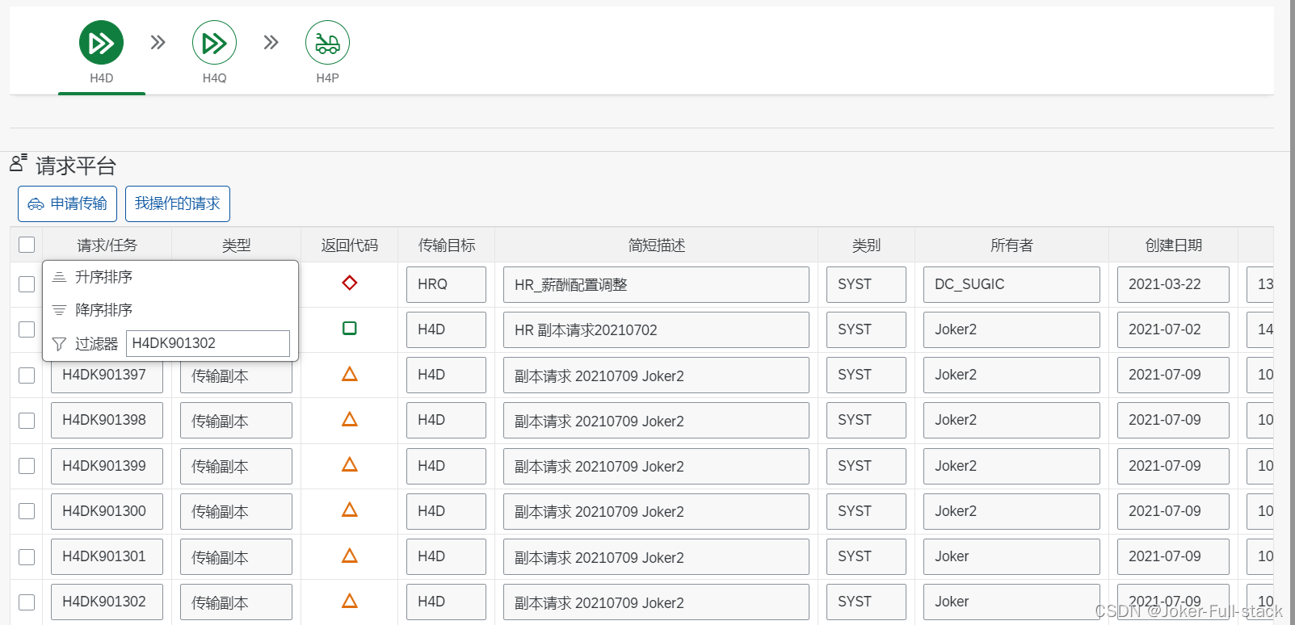Screen dimensions: 1295x625
Task: Click the HR 副本请求20210702 description field
Action: coord(656,329)
